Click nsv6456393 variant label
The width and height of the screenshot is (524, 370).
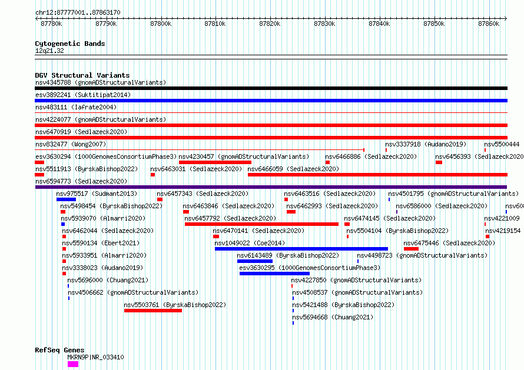pyautogui.click(x=479, y=156)
